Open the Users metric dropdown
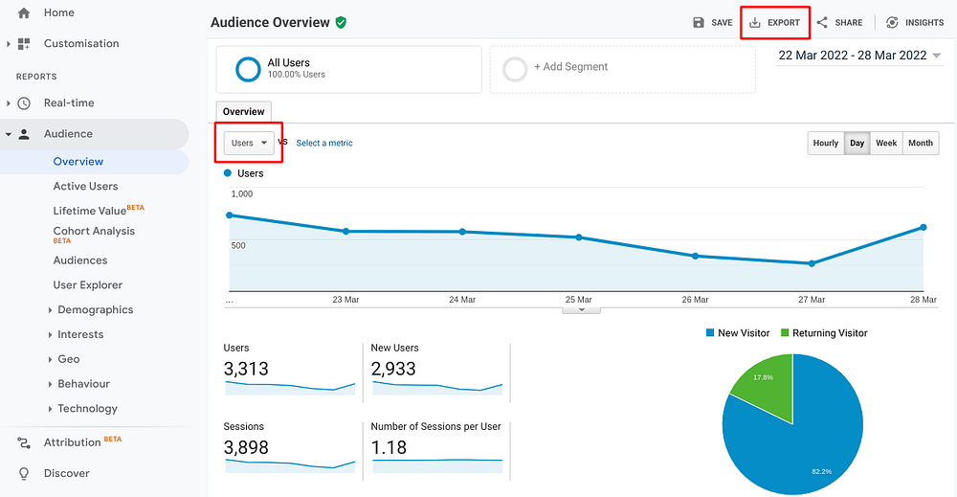This screenshot has width=957, height=497. 249,144
